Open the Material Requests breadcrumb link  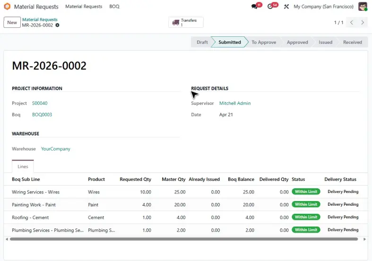click(x=40, y=20)
